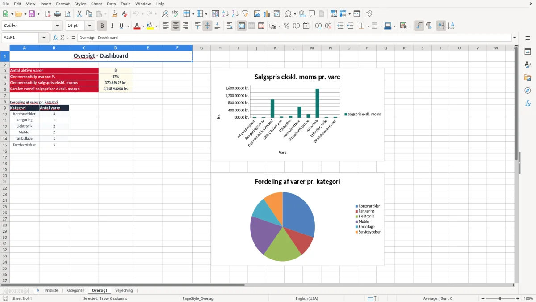
Task: Select column header M
Action: [x=312, y=48]
